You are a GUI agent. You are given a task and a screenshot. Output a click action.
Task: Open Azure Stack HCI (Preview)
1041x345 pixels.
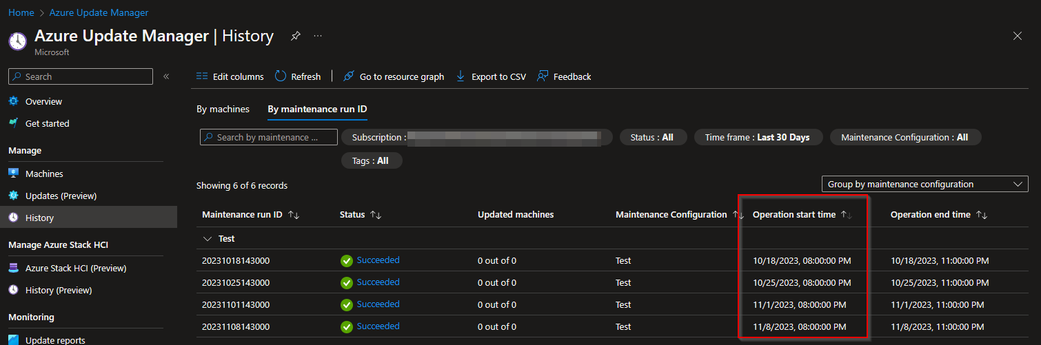coord(76,268)
